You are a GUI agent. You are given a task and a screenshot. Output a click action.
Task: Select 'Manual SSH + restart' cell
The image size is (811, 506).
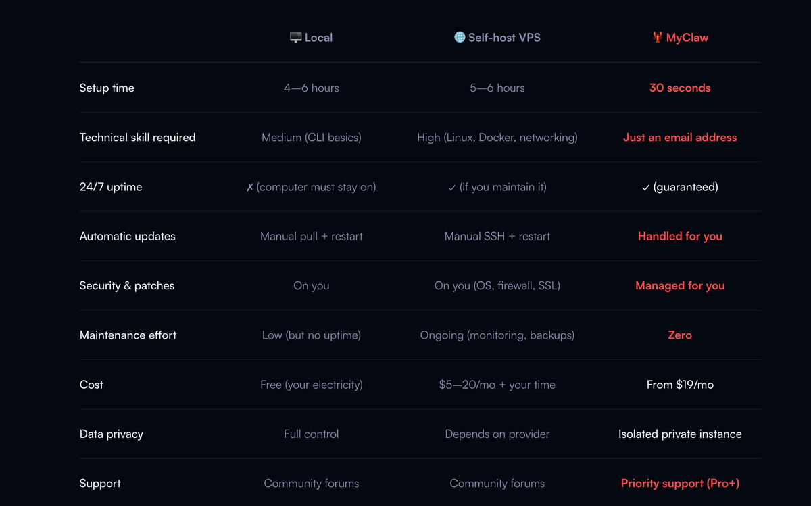497,236
